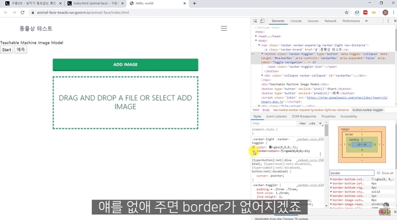
Task: Toggle the border-color property checkbox
Action: point(254,151)
